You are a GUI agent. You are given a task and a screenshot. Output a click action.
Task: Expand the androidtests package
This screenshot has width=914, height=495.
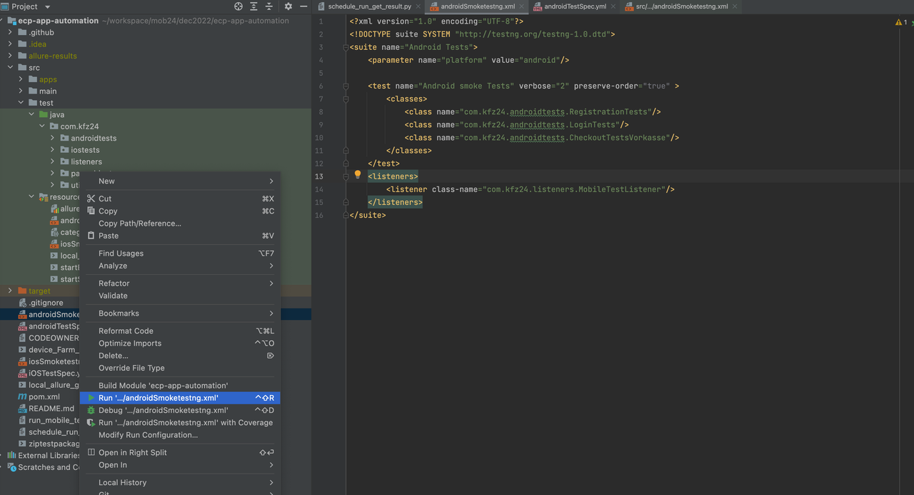coord(53,139)
